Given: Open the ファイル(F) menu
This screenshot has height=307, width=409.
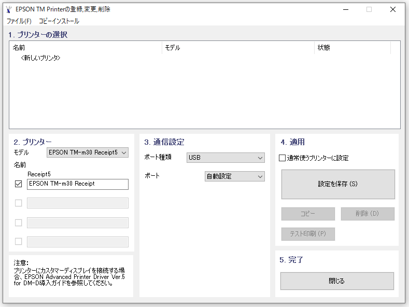Looking at the screenshot, I should pyautogui.click(x=19, y=21).
